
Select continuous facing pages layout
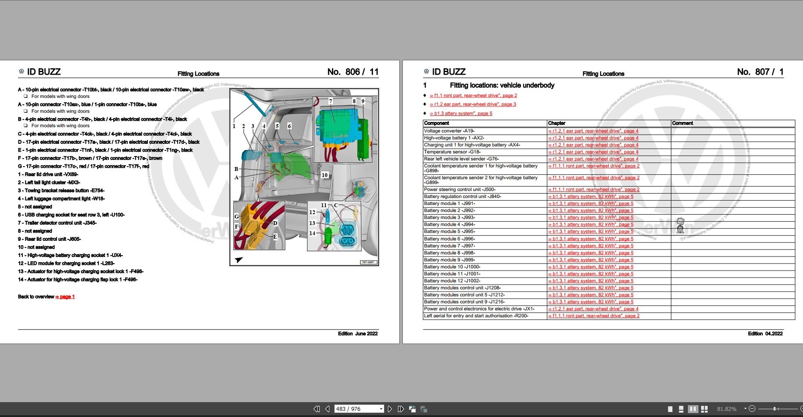(704, 409)
